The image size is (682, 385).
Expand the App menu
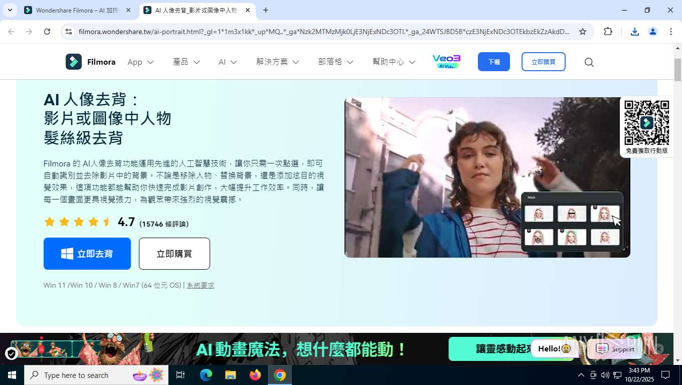(140, 62)
